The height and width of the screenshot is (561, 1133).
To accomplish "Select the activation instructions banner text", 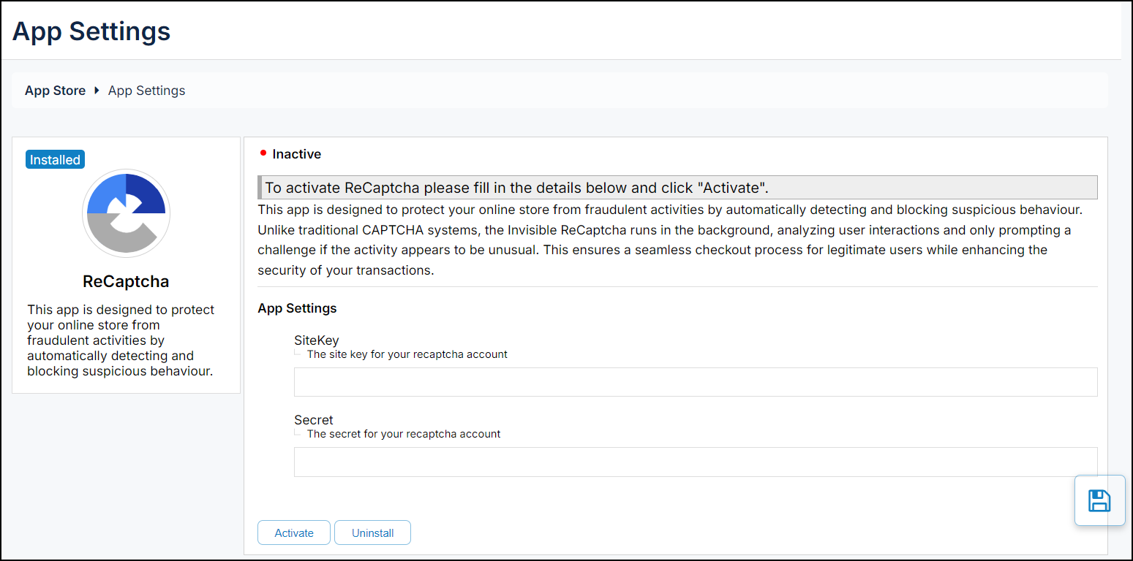I will pyautogui.click(x=512, y=187).
